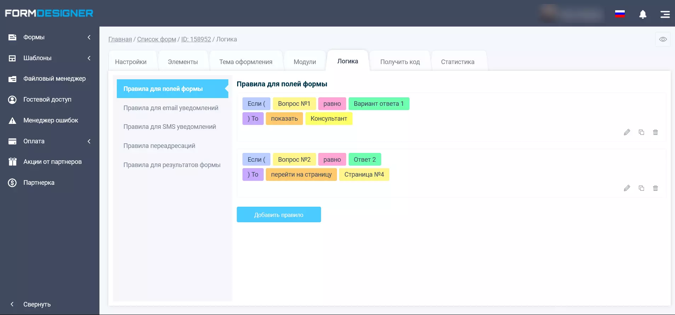
Task: Delete the Вопрос №2 rule
Action: 656,188
